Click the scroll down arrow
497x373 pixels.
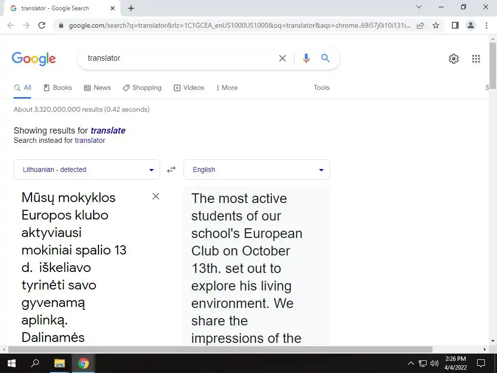(493, 341)
